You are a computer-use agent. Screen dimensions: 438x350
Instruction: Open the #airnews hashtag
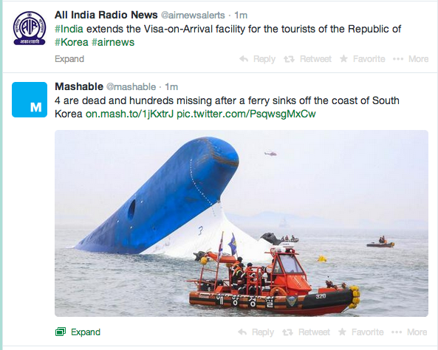click(x=113, y=42)
